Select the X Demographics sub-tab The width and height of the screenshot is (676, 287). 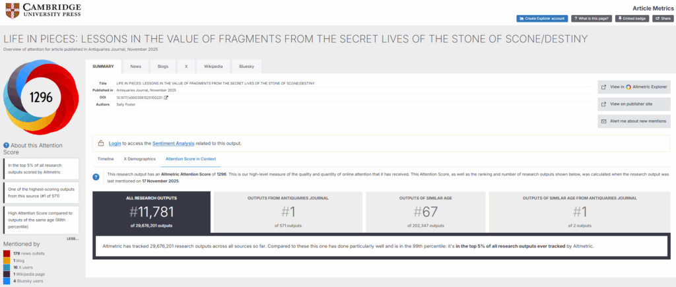pyautogui.click(x=139, y=159)
